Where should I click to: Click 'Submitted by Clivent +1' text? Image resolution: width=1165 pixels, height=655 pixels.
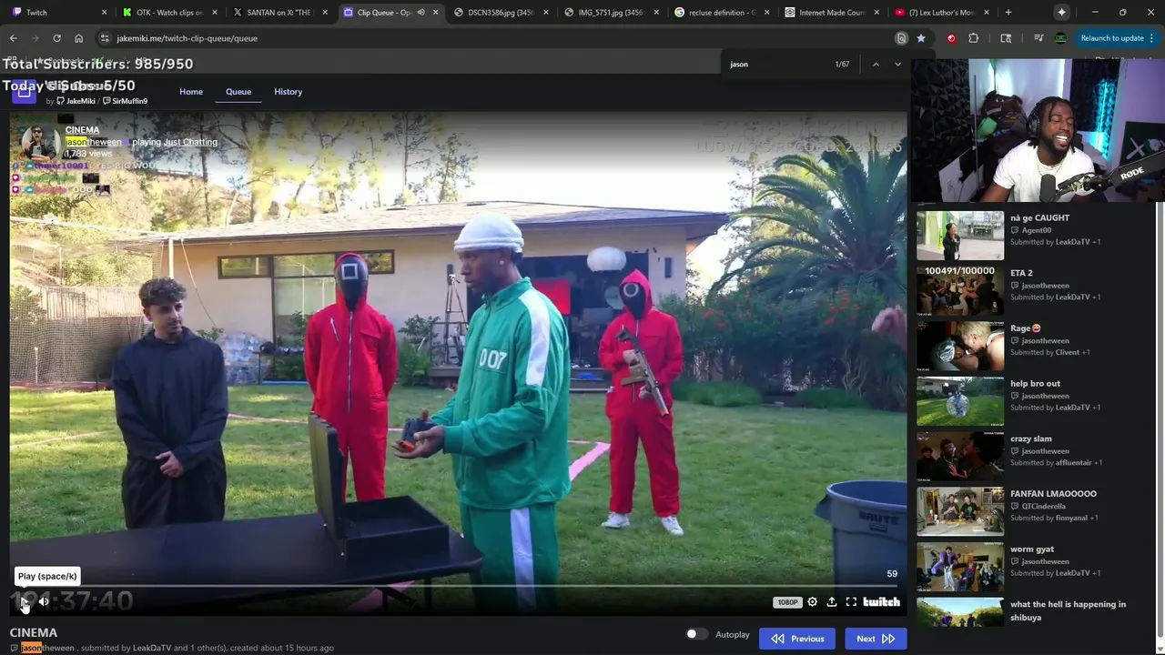(x=1050, y=352)
